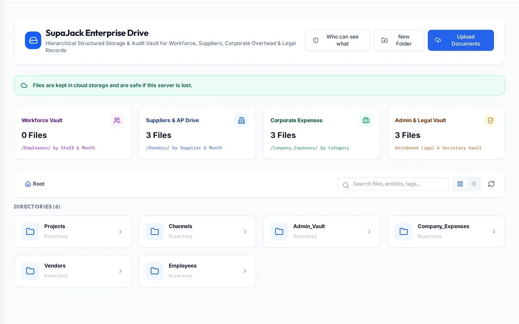Screen dimensions: 519x324
Task: Expand the Company_Expenses directory chevron
Action: click(494, 232)
